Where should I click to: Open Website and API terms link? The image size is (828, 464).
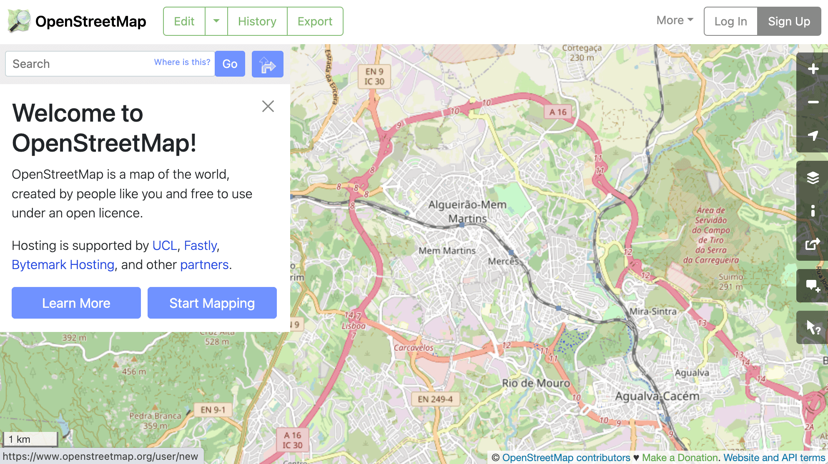tap(775, 457)
